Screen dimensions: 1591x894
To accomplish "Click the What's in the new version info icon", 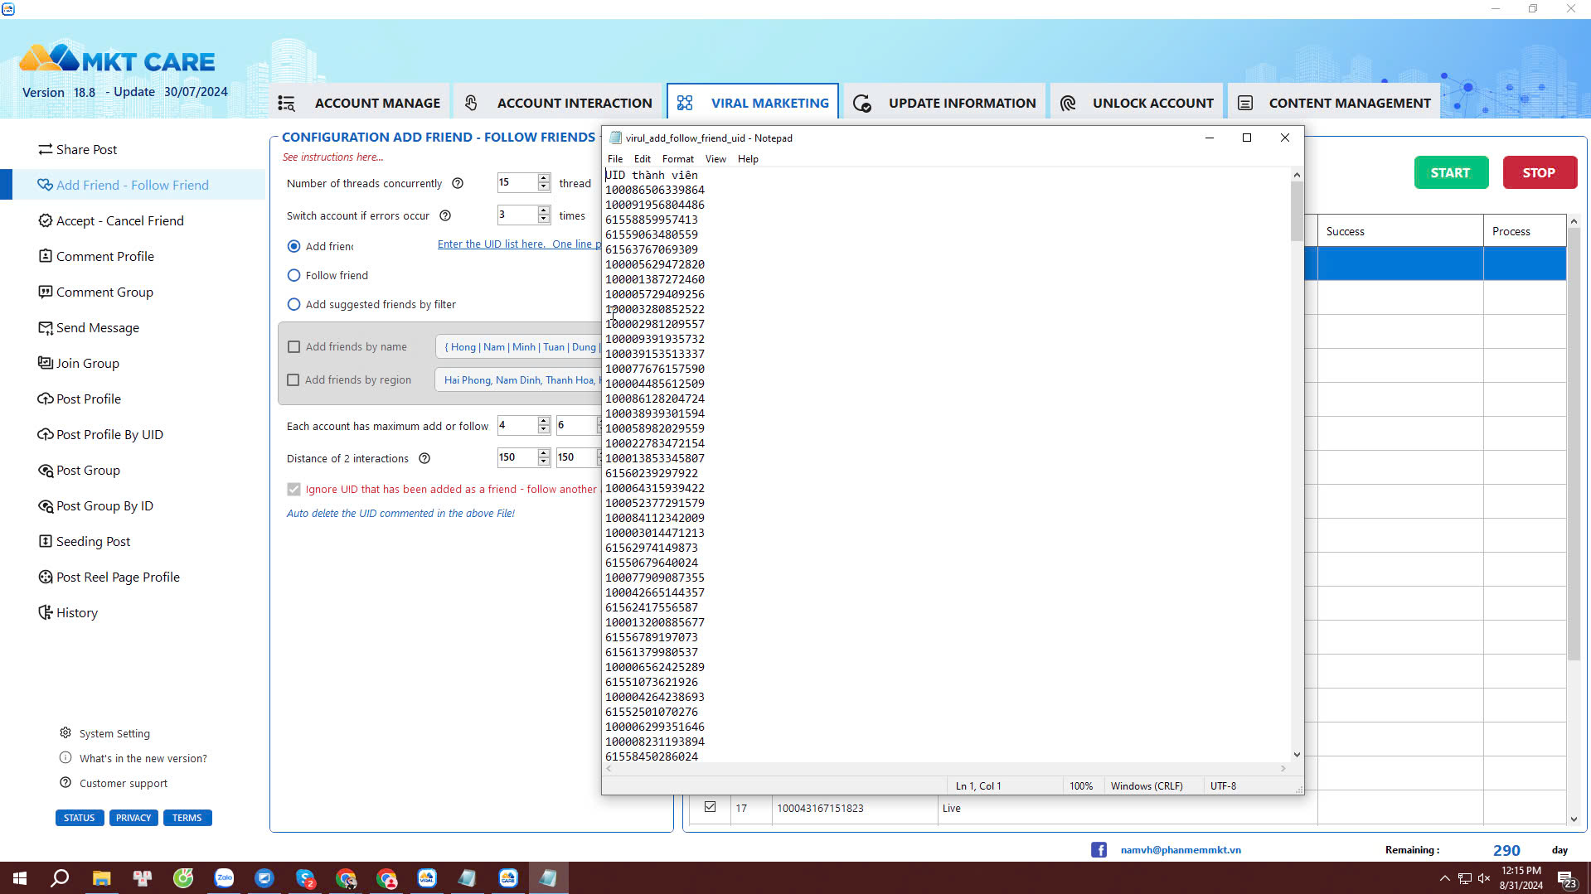I will click(65, 757).
